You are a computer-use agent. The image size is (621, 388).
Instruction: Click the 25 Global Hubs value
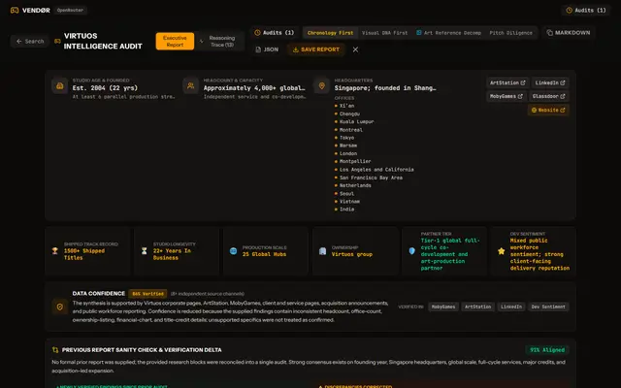(x=264, y=254)
